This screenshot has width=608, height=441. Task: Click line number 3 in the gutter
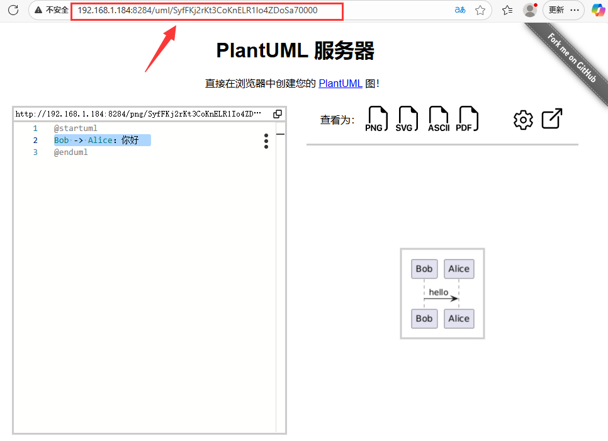pyautogui.click(x=35, y=152)
